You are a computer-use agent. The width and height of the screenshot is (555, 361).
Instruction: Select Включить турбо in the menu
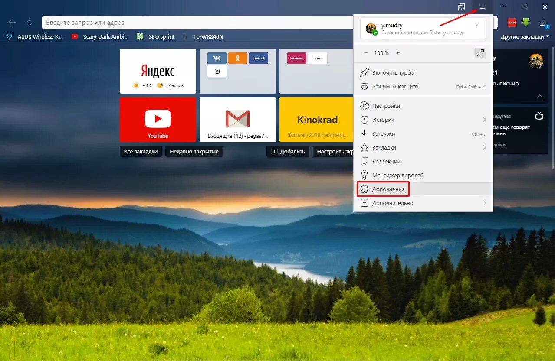(x=423, y=72)
